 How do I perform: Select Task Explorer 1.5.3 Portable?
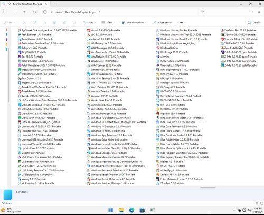[x=35, y=35]
